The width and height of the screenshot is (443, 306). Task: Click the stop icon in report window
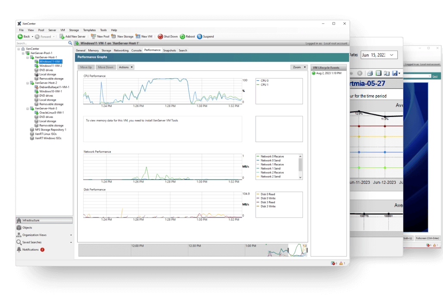tap(360, 73)
